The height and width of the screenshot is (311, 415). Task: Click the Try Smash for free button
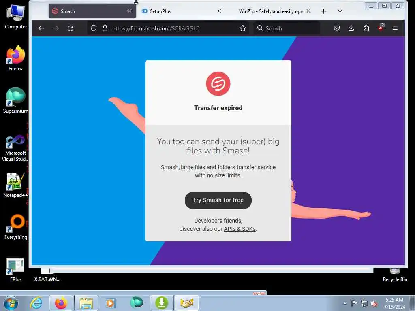click(218, 200)
